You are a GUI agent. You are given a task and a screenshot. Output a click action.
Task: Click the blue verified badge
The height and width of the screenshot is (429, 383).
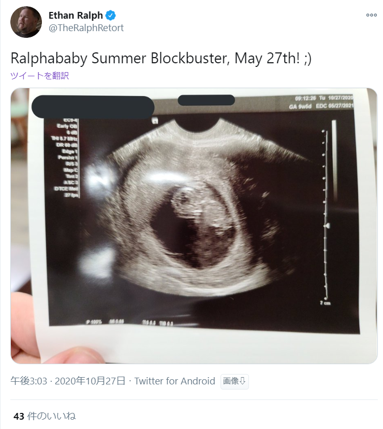[x=111, y=16]
